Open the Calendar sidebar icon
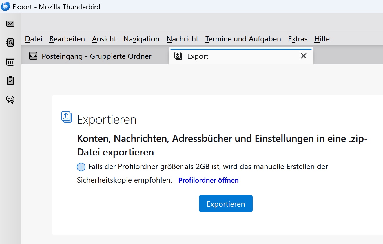The width and height of the screenshot is (383, 244). 10,62
